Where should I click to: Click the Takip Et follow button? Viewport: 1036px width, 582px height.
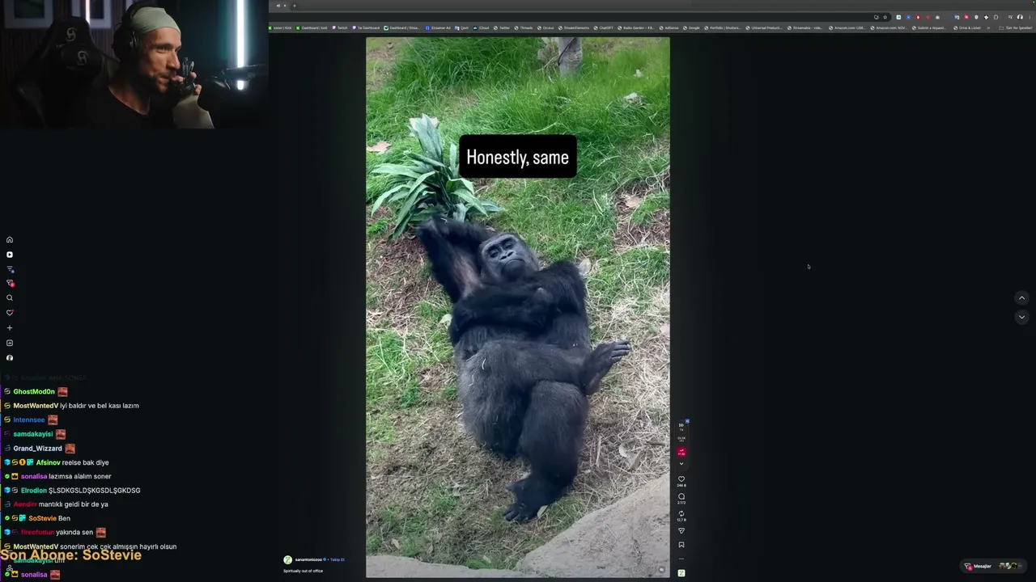tap(338, 559)
